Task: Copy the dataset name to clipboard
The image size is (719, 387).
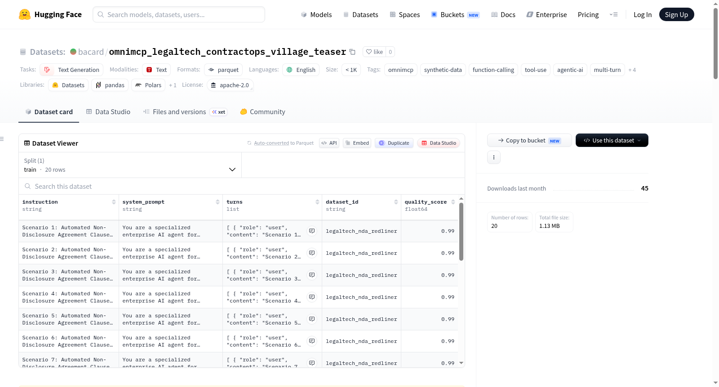Action: 353,52
